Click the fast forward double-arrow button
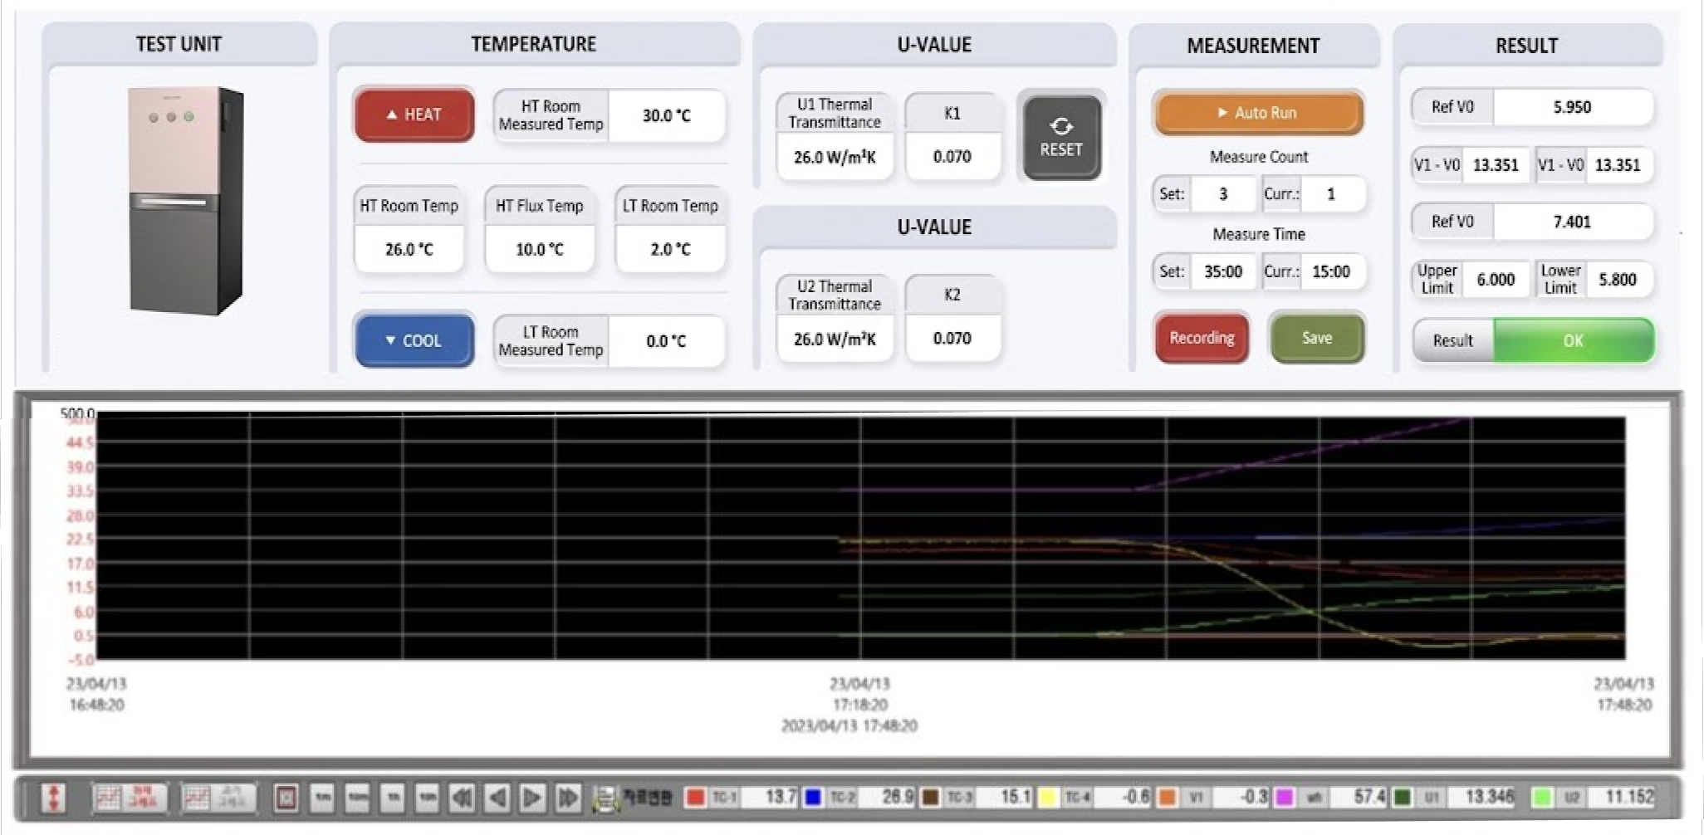 (x=568, y=798)
